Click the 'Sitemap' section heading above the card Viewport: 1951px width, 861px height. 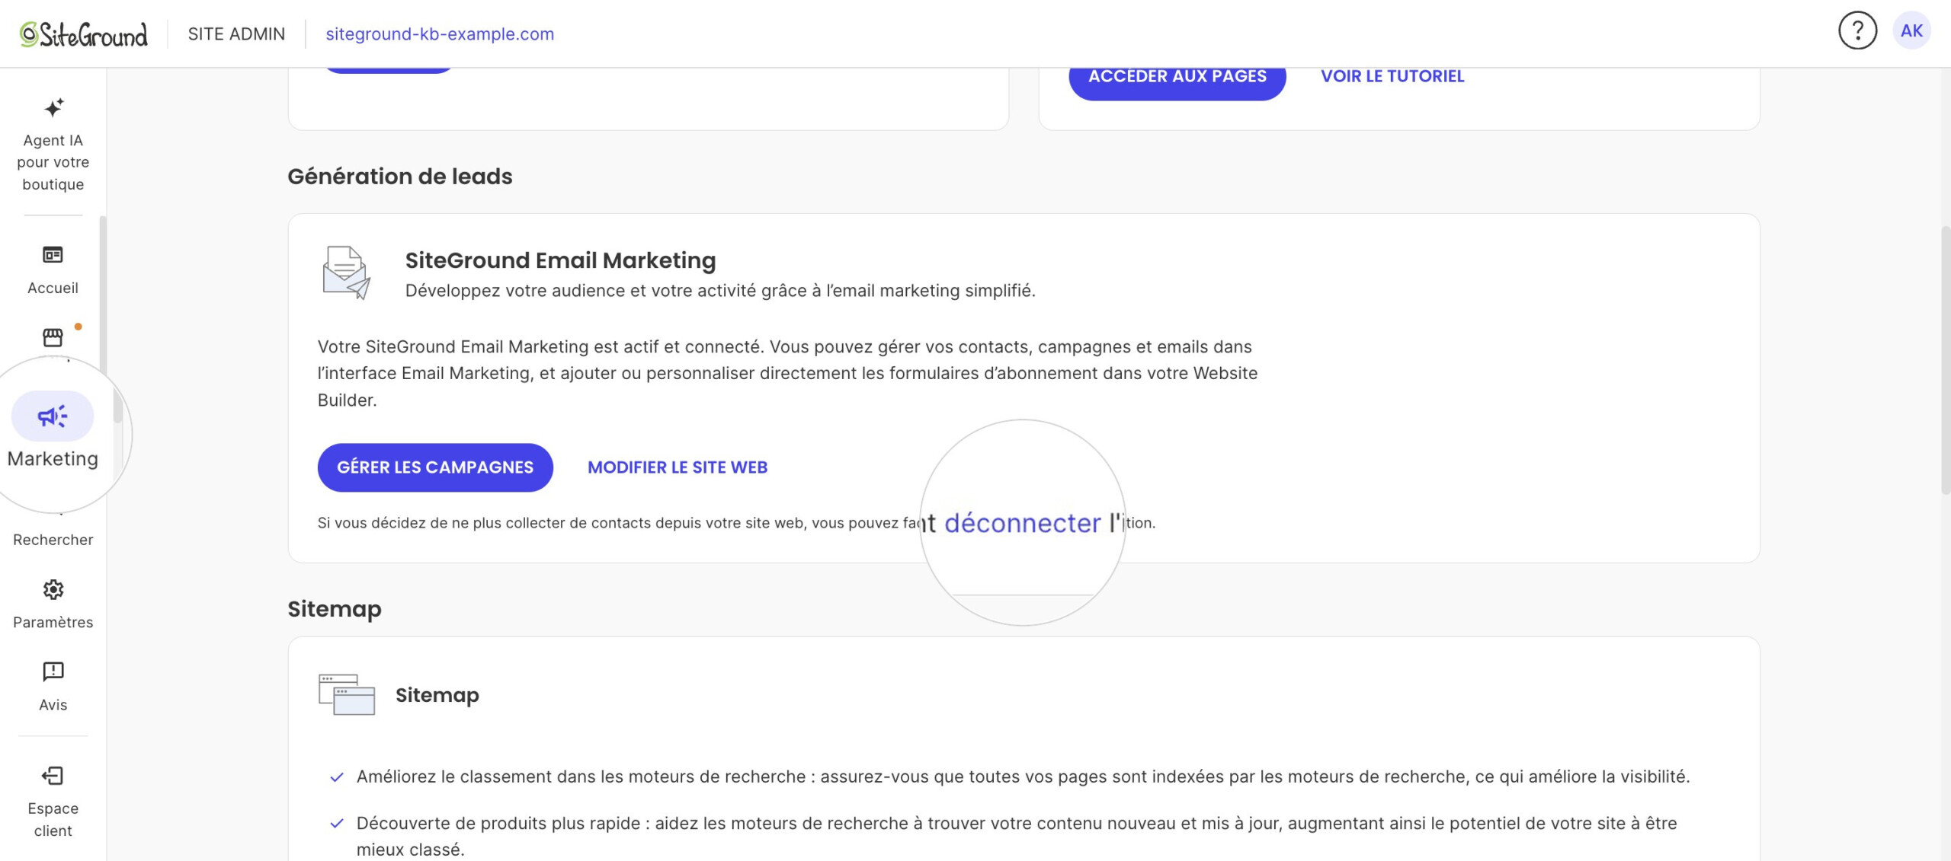pos(335,609)
